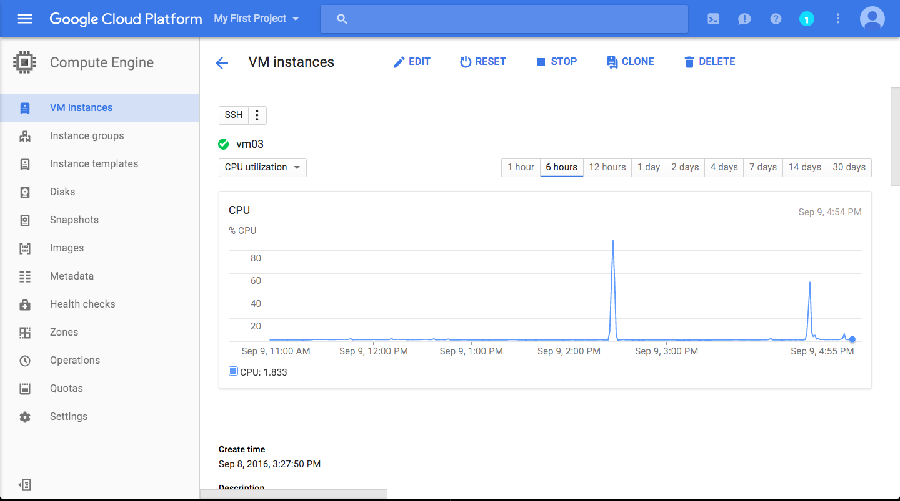Click the Zones sidebar icon
Screen dimensions: 900x501
(x=25, y=333)
